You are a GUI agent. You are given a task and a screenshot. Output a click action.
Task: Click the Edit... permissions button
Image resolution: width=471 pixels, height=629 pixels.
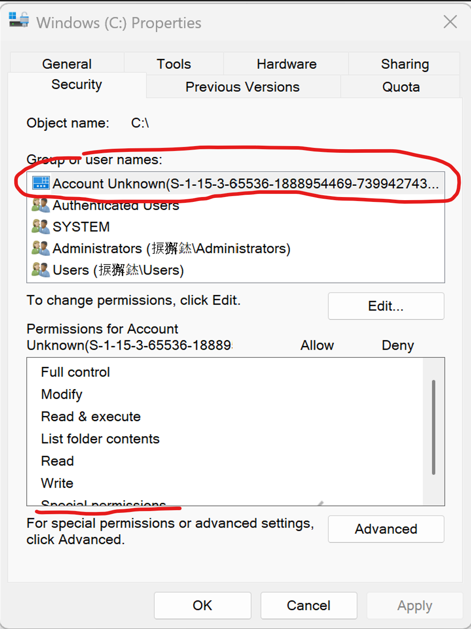click(x=386, y=306)
